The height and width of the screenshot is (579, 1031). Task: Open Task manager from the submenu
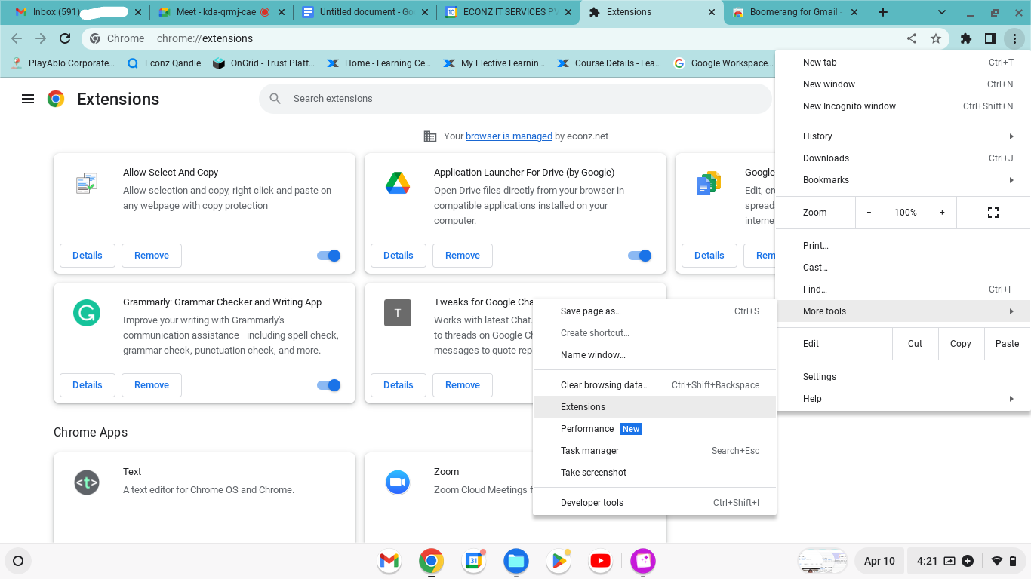click(654, 451)
